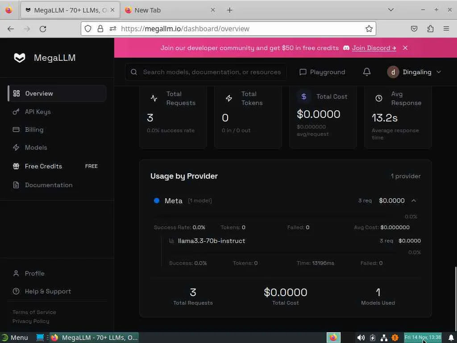The image size is (457, 343).
Task: Click the Total Tokens lightning icon
Action: tap(229, 98)
